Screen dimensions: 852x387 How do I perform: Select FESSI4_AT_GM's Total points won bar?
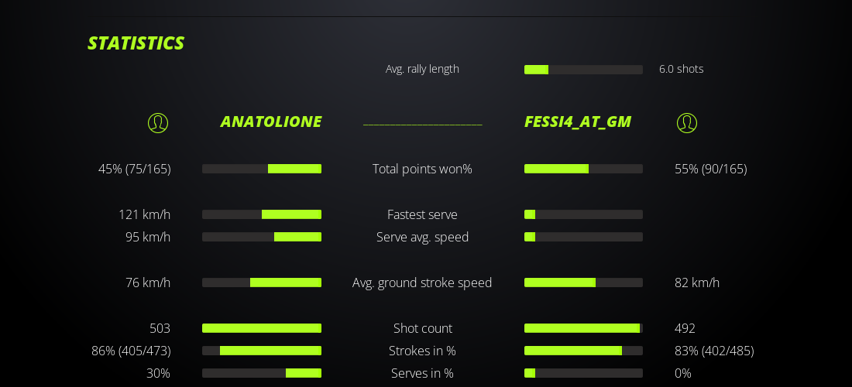[583, 169]
